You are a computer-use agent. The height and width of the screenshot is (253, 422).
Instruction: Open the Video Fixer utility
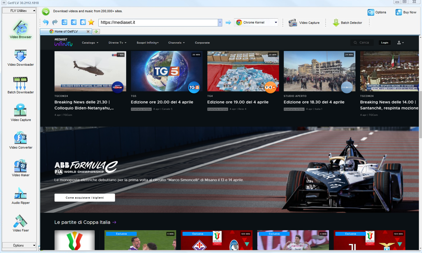[x=20, y=223]
